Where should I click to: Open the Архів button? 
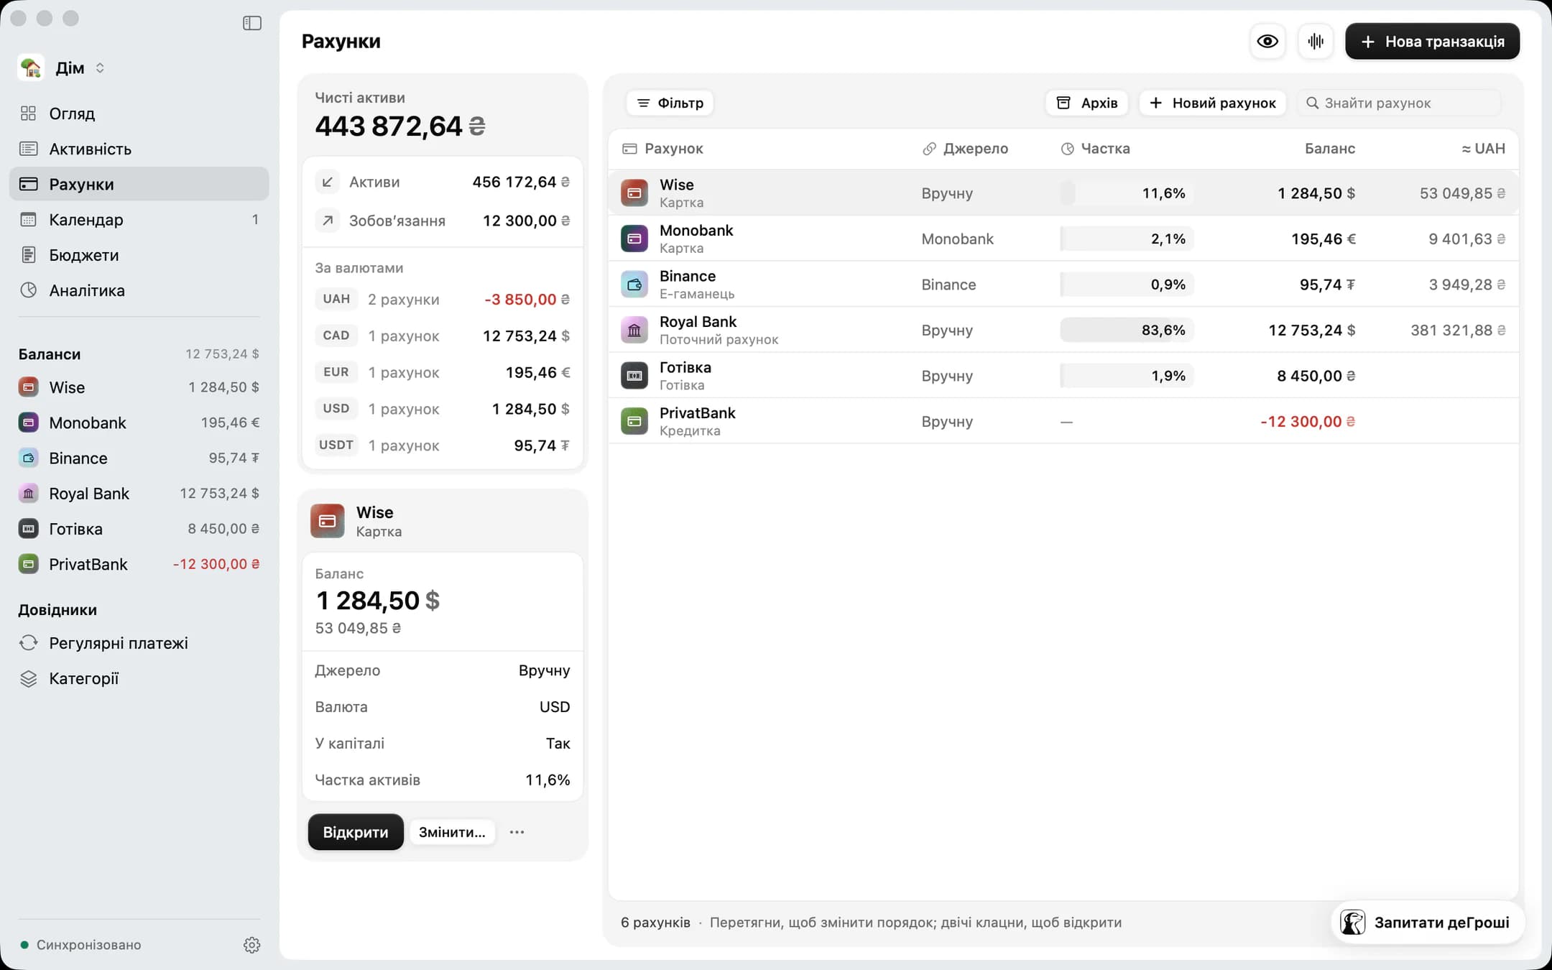coord(1086,103)
